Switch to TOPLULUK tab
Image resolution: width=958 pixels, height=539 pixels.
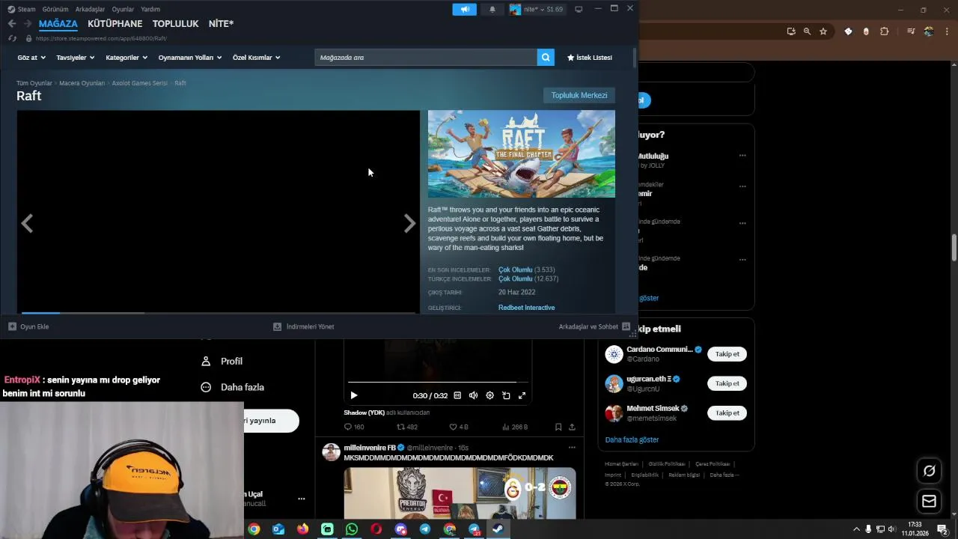[x=175, y=24]
